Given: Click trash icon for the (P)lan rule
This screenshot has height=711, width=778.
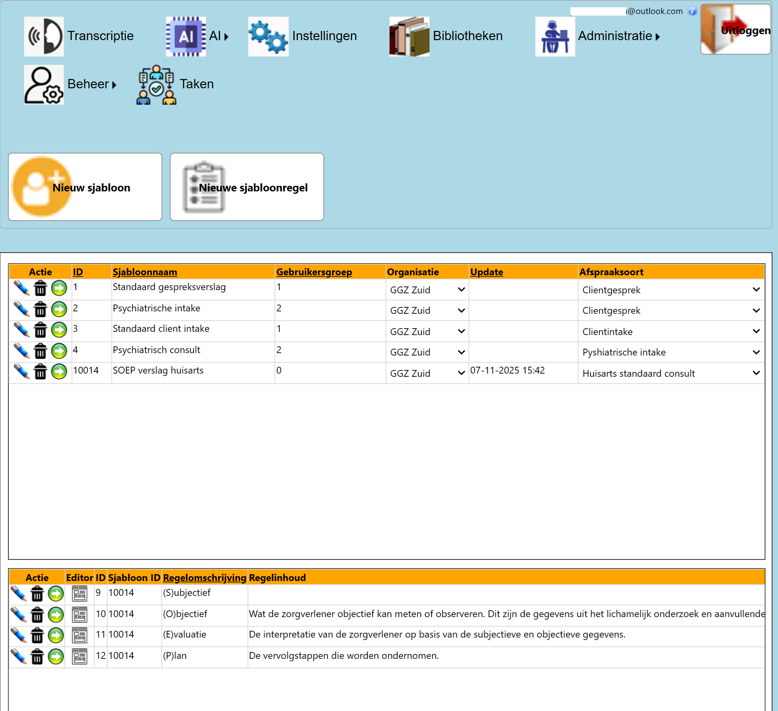Looking at the screenshot, I should click(37, 656).
